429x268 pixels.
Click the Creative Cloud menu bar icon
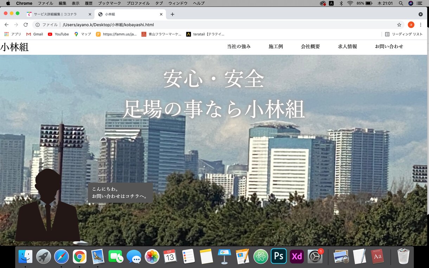click(323, 3)
